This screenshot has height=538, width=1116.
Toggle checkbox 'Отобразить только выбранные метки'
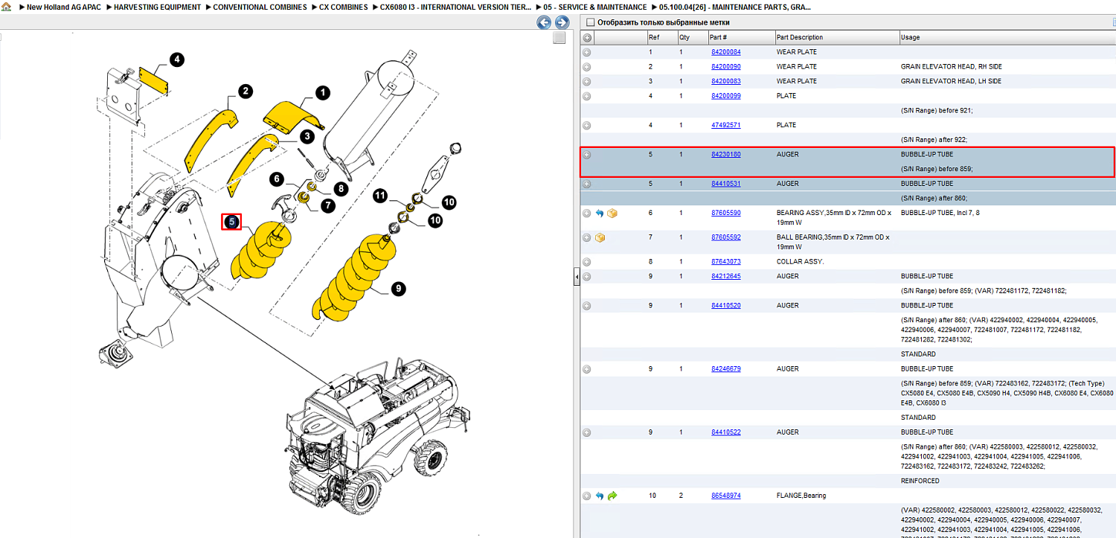click(591, 22)
